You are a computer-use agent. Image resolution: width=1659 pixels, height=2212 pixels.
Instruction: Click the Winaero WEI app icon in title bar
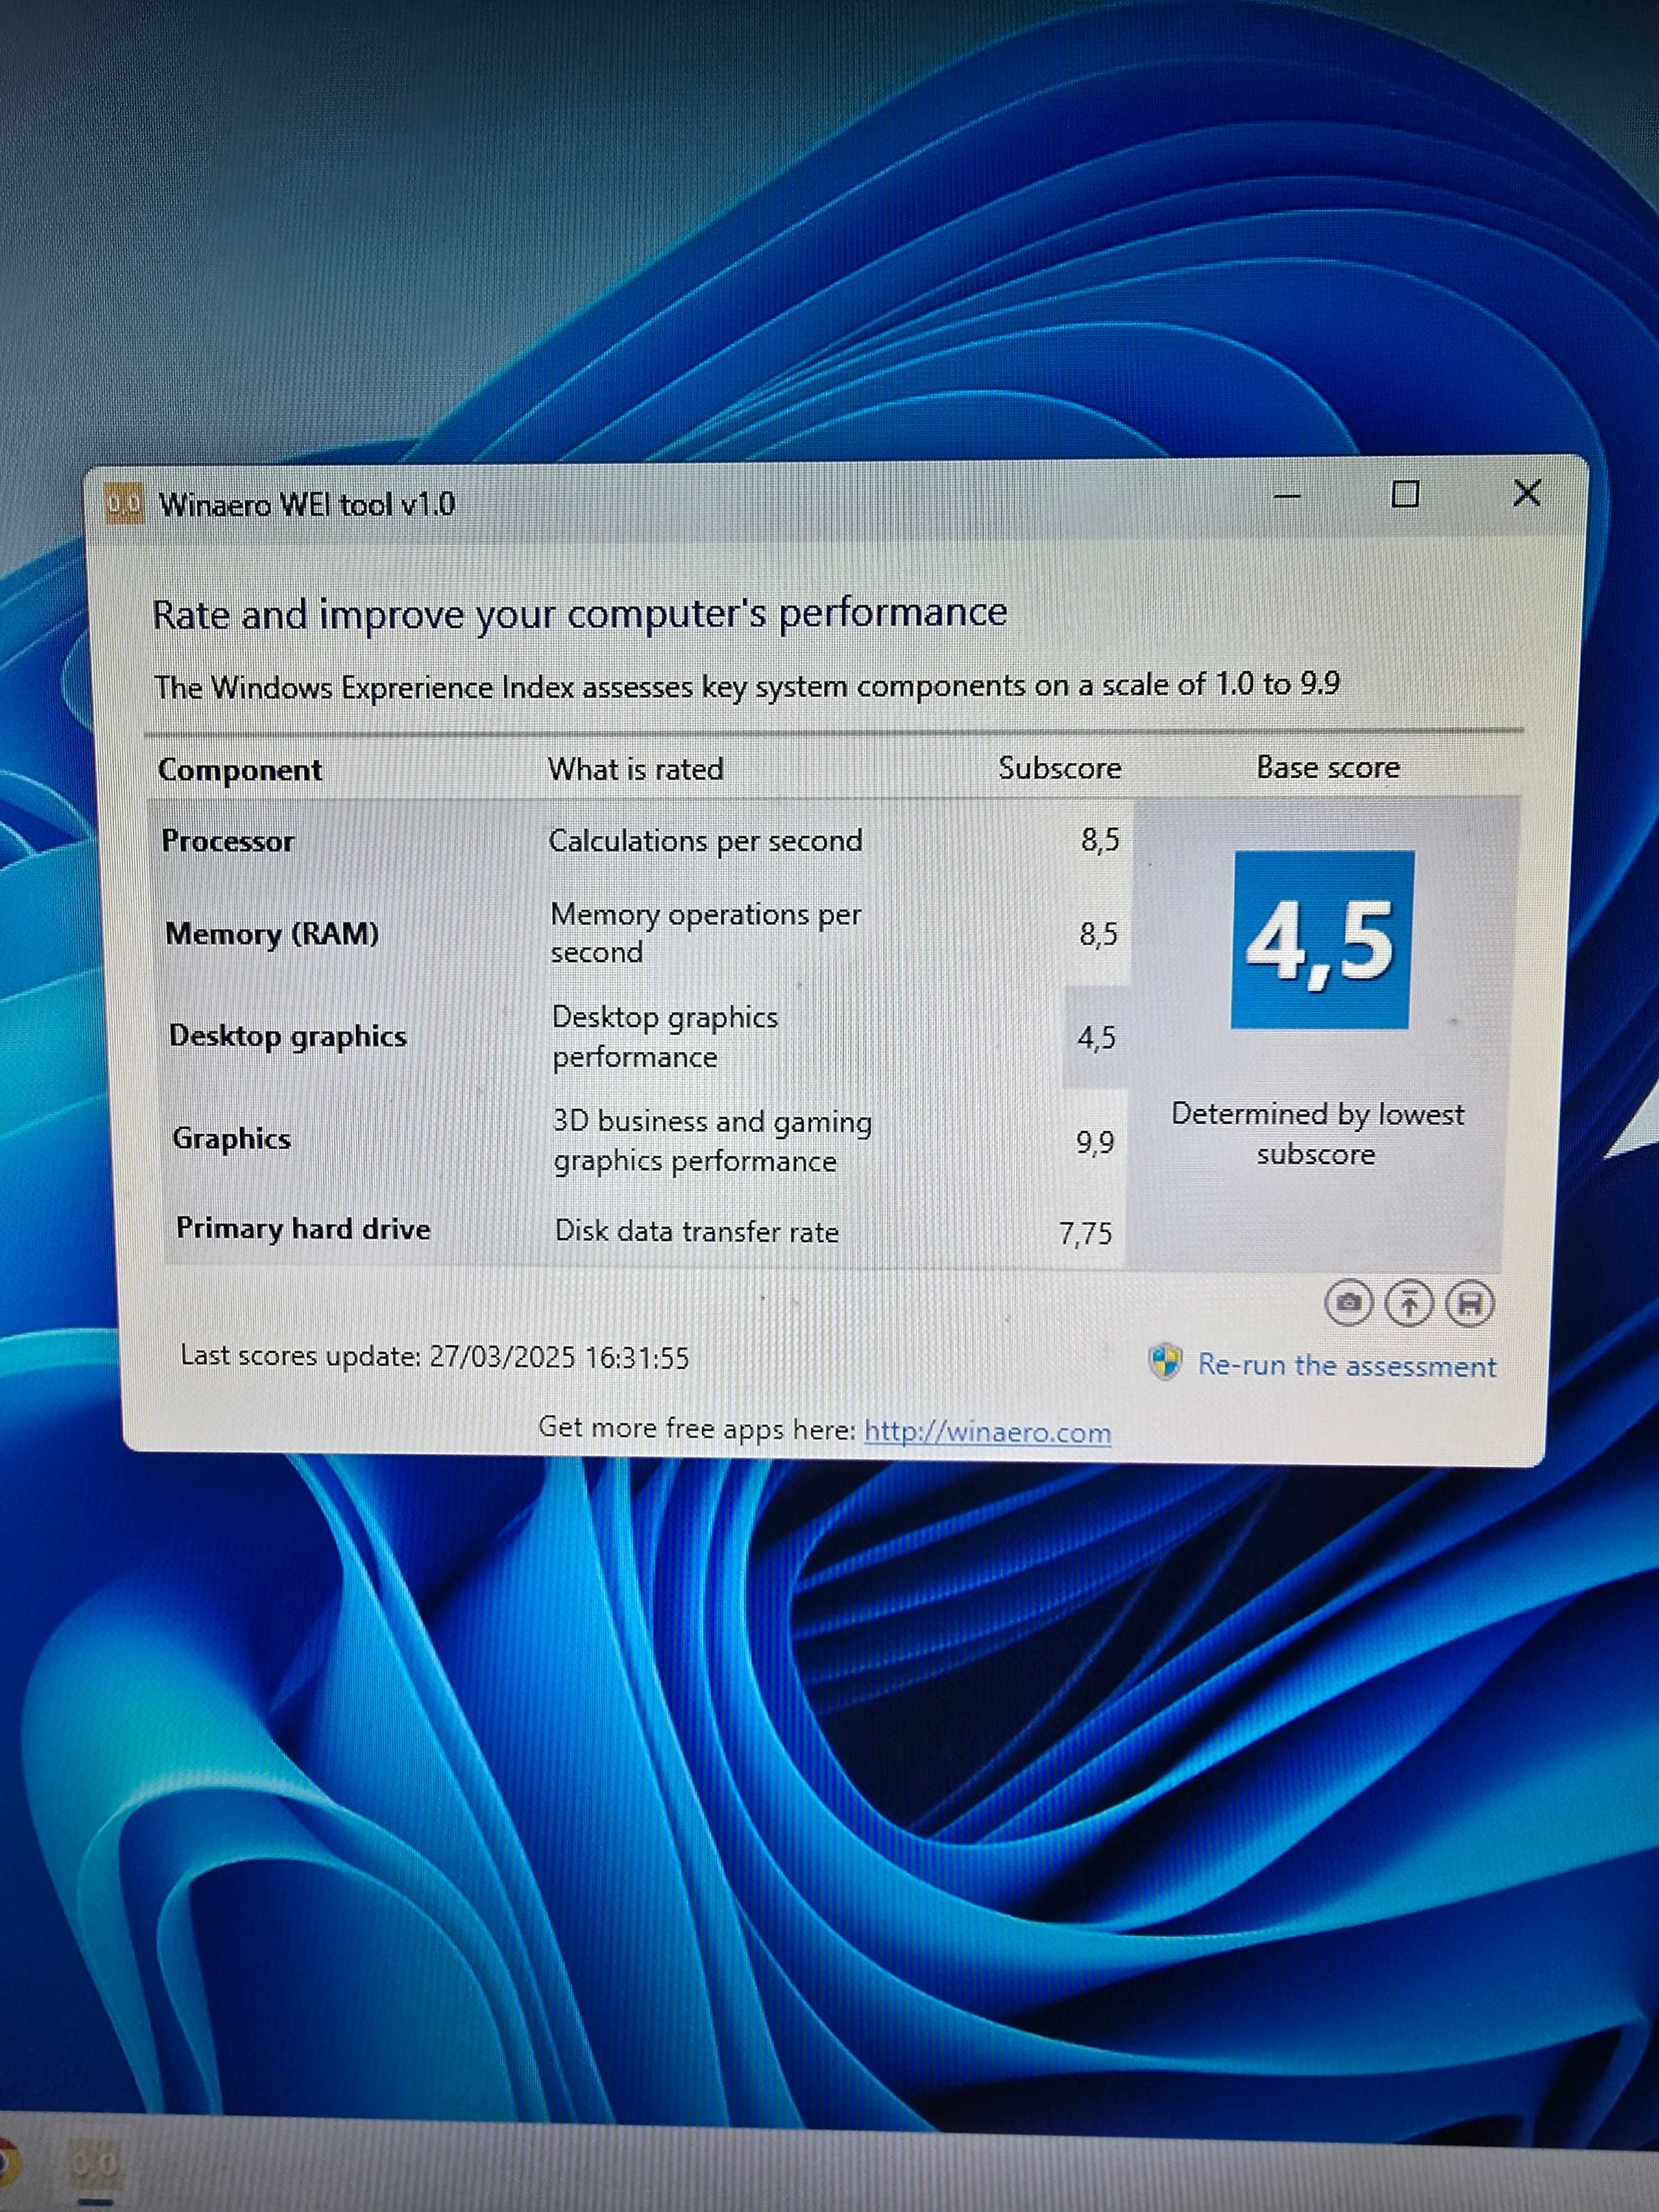click(125, 504)
